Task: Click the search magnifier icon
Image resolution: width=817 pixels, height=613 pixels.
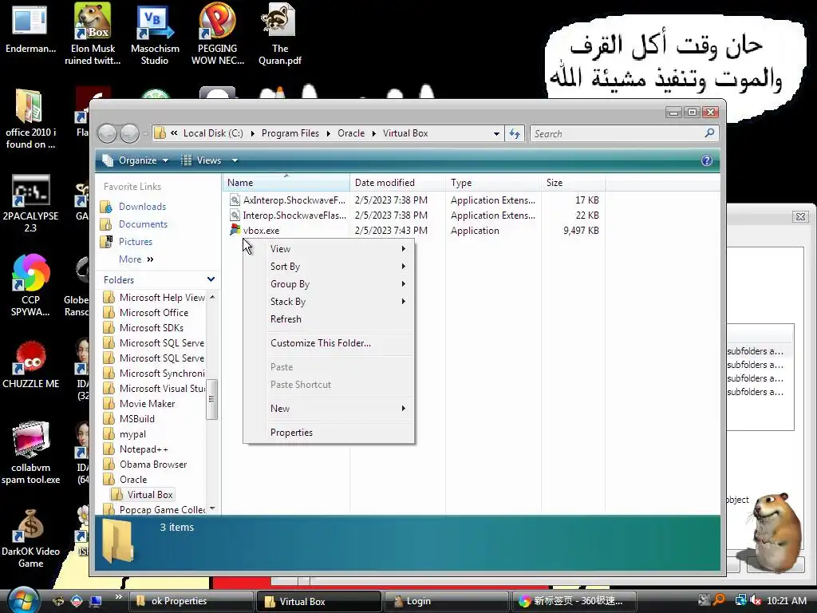Action: pos(709,133)
